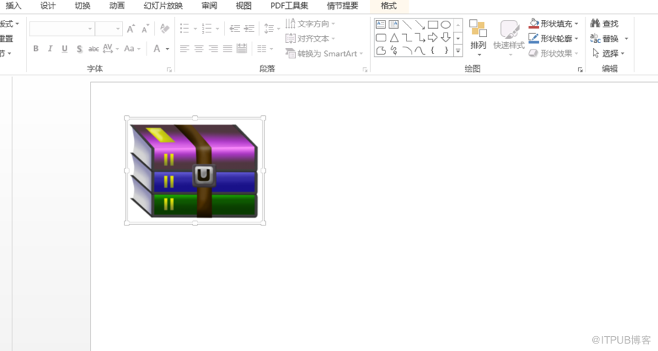The image size is (658, 351).
Task: Switch to 动画 tab
Action: tap(117, 6)
